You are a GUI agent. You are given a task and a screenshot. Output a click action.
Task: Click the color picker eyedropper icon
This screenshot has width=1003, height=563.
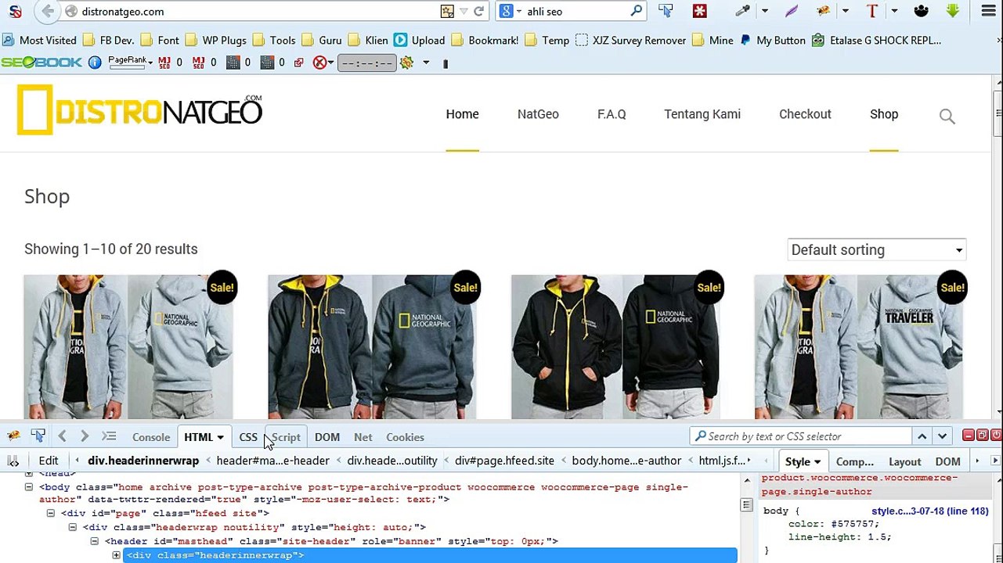point(742,11)
